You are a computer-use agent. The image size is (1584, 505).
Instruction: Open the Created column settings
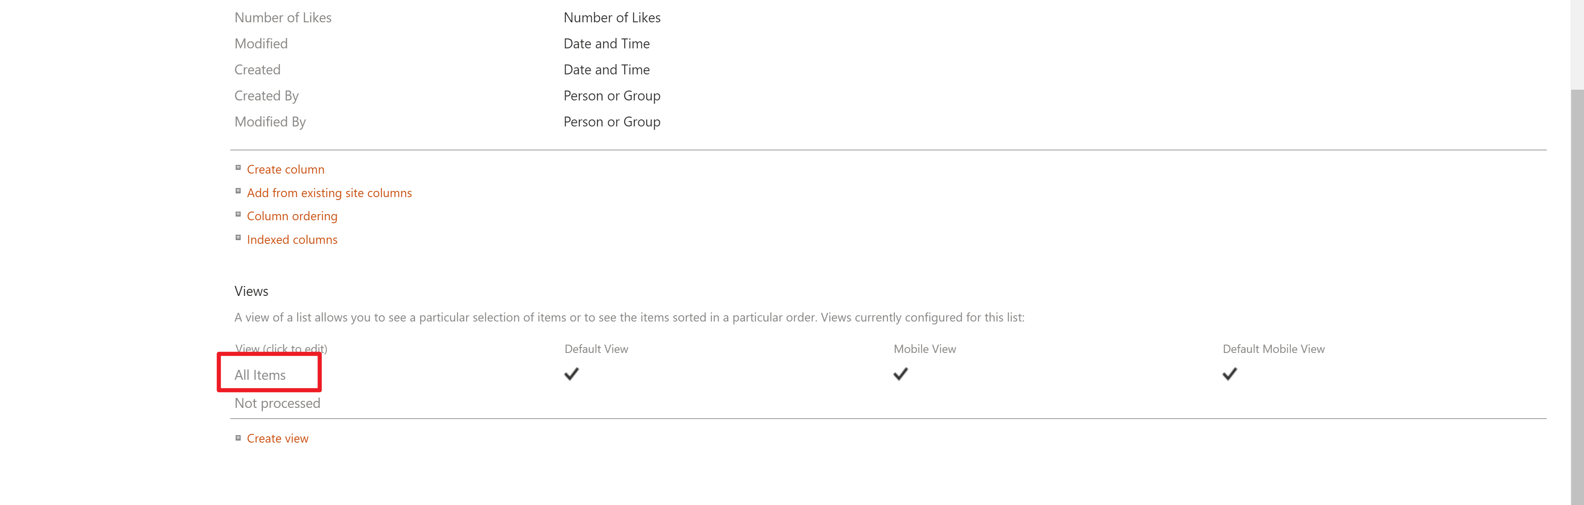point(257,69)
